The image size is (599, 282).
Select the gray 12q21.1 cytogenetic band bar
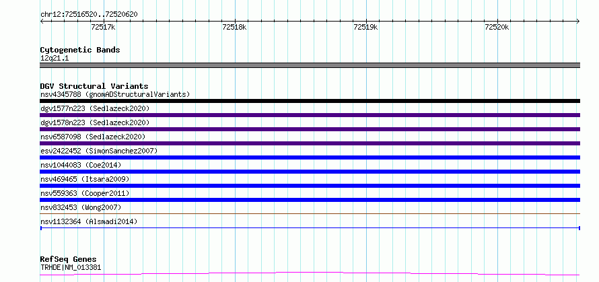pos(310,65)
